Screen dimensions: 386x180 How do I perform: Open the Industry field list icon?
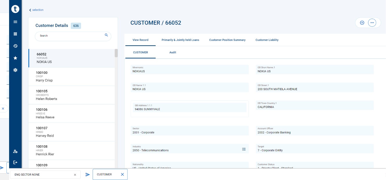coord(244,149)
